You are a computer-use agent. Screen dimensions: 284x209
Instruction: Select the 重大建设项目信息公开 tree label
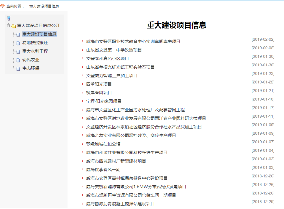click(x=38, y=26)
